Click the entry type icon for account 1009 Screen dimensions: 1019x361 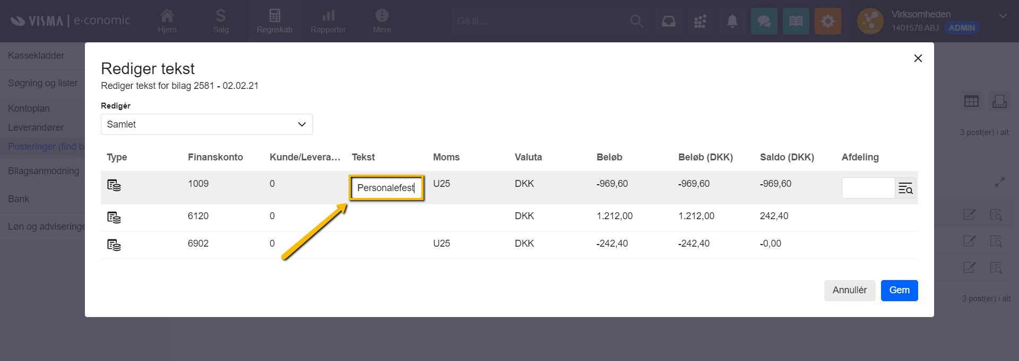coord(114,185)
